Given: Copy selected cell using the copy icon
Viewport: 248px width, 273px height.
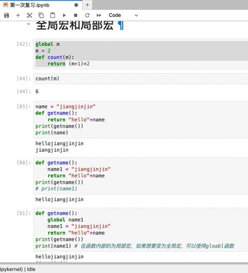Looking at the screenshot, I should (41, 15).
